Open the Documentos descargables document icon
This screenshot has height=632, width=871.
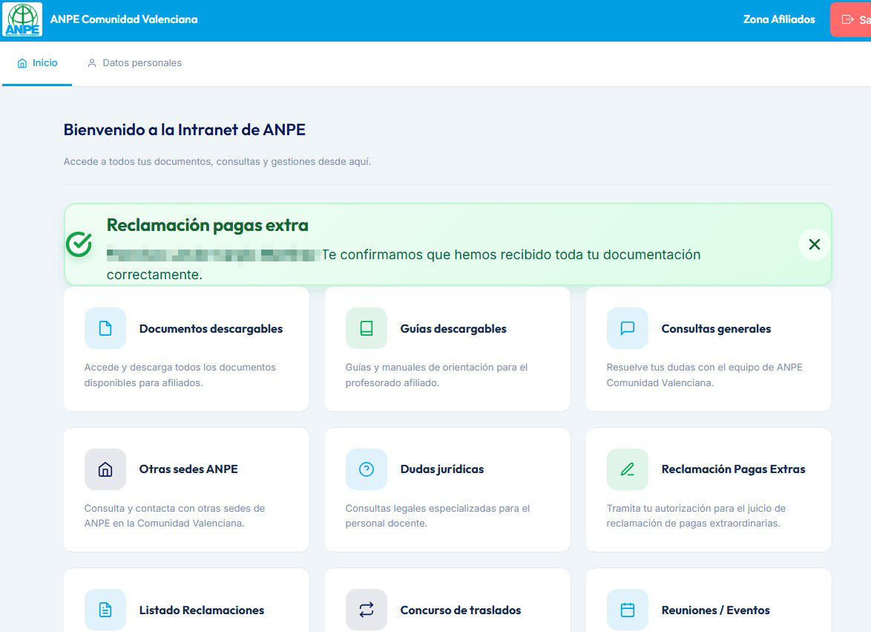(105, 328)
